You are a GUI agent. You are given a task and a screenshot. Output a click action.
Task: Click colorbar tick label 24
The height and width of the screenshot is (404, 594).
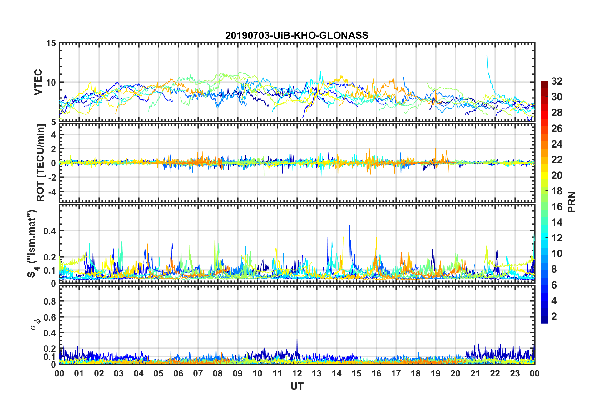(x=557, y=144)
